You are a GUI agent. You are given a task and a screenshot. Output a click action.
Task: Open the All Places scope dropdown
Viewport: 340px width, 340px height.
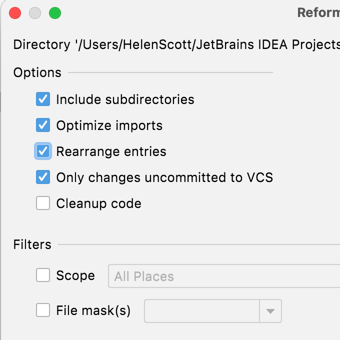[x=224, y=276]
